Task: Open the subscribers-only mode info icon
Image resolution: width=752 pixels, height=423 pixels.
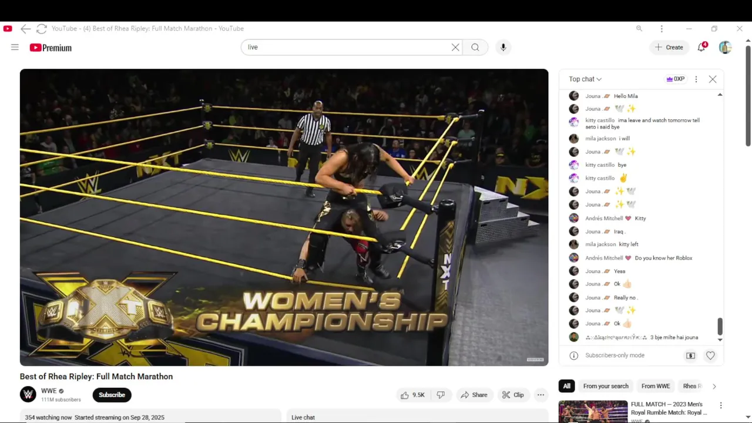Action: pos(574,355)
